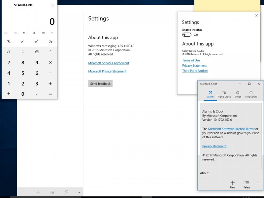Image resolution: width=264 pixels, height=198 pixels.
Task: Add New alarm with plus icon
Action: 233,184
